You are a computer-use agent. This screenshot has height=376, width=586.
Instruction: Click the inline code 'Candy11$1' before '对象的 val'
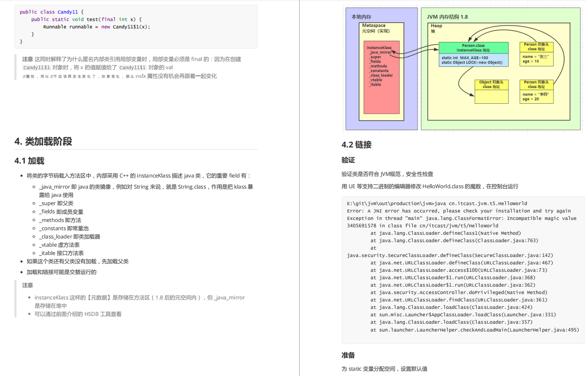point(133,68)
